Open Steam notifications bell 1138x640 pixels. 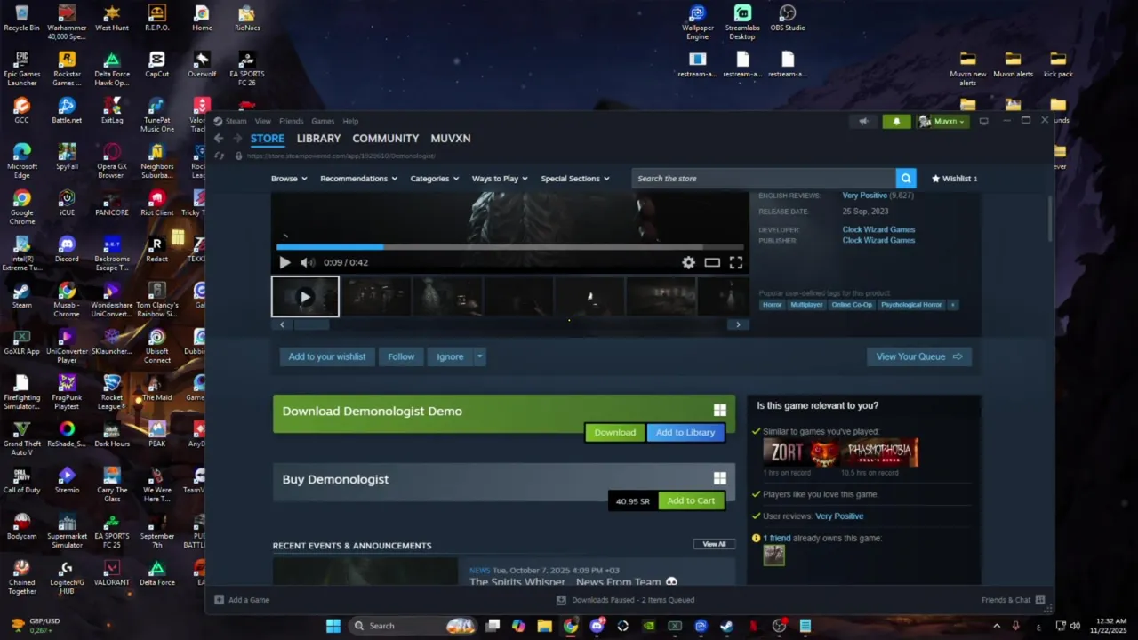(x=896, y=121)
